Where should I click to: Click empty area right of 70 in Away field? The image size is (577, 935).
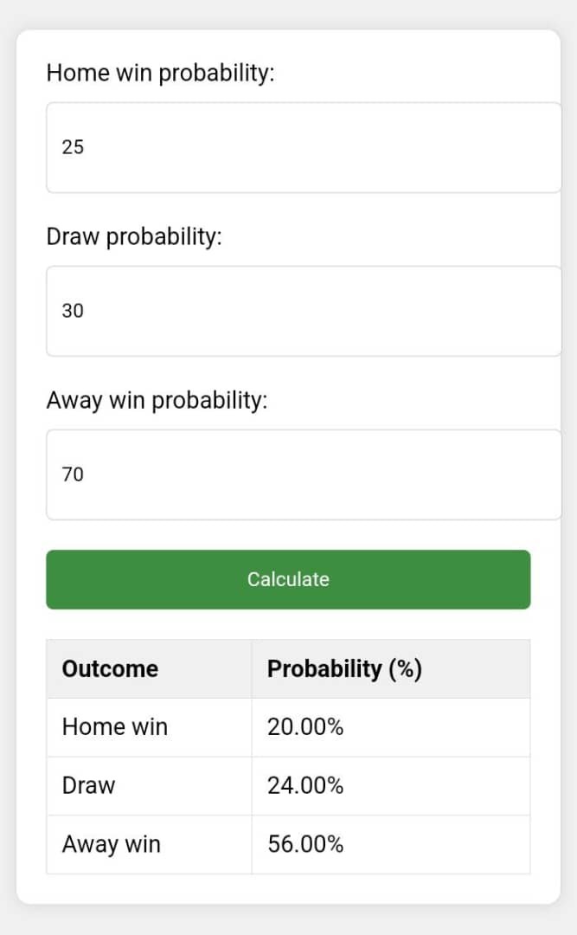(322, 474)
